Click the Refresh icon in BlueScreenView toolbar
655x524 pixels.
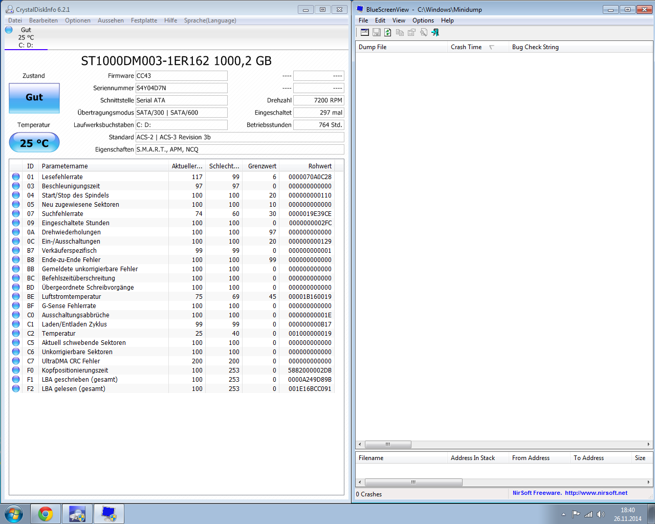pyautogui.click(x=388, y=32)
